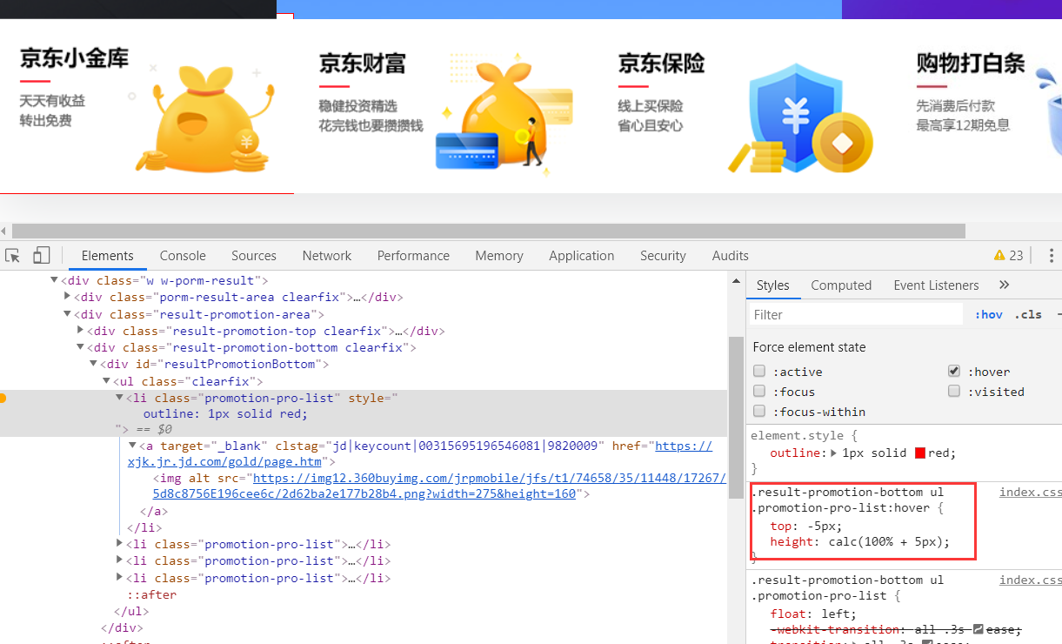Screen dimensions: 1062x644
Task: Open the Application tab
Action: click(582, 256)
